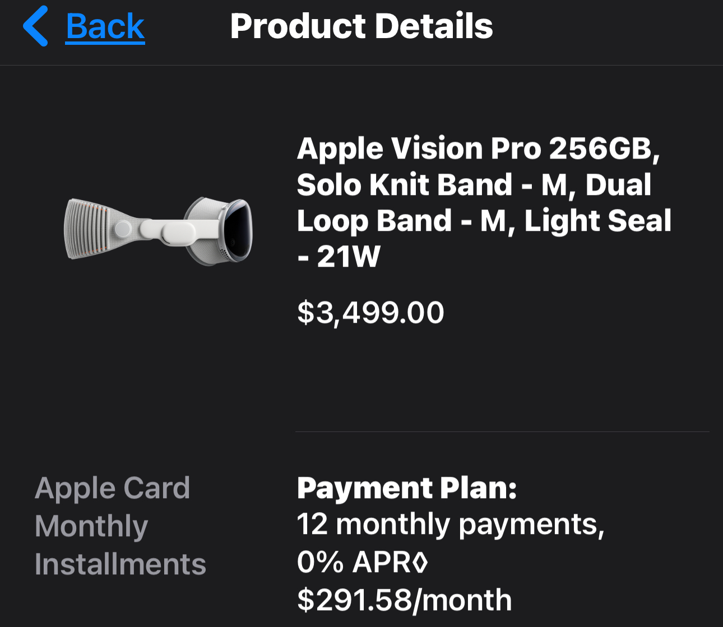Image resolution: width=723 pixels, height=627 pixels.
Task: Click the $291.58/month amount
Action: coord(404,600)
